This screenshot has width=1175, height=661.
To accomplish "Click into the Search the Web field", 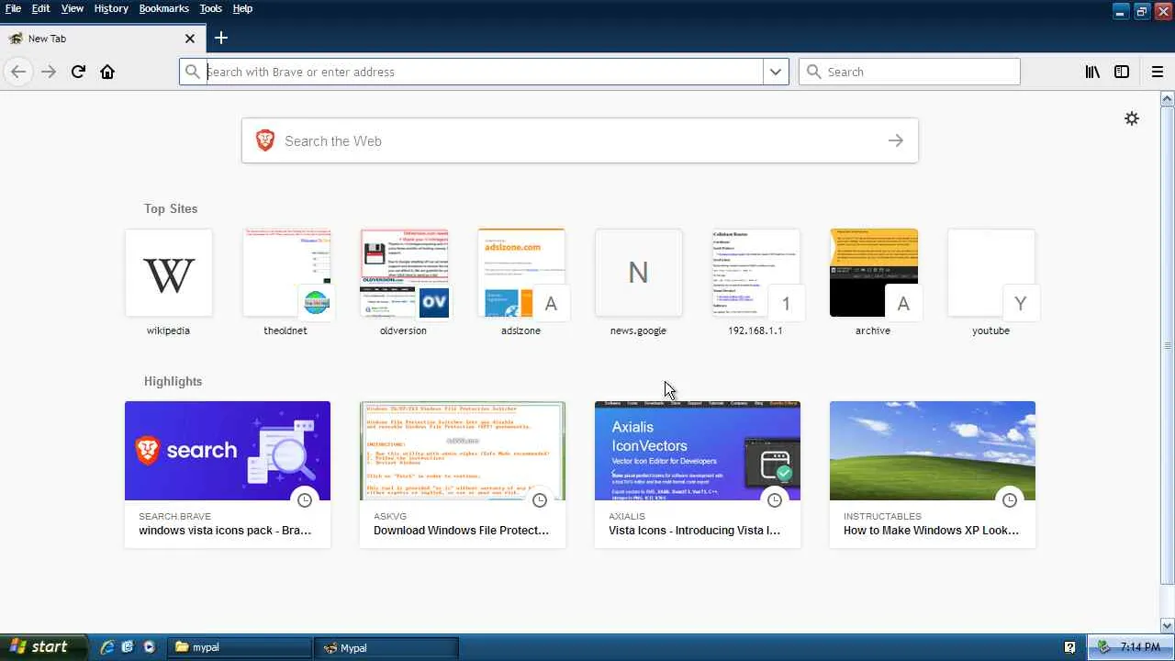I will click(x=579, y=140).
